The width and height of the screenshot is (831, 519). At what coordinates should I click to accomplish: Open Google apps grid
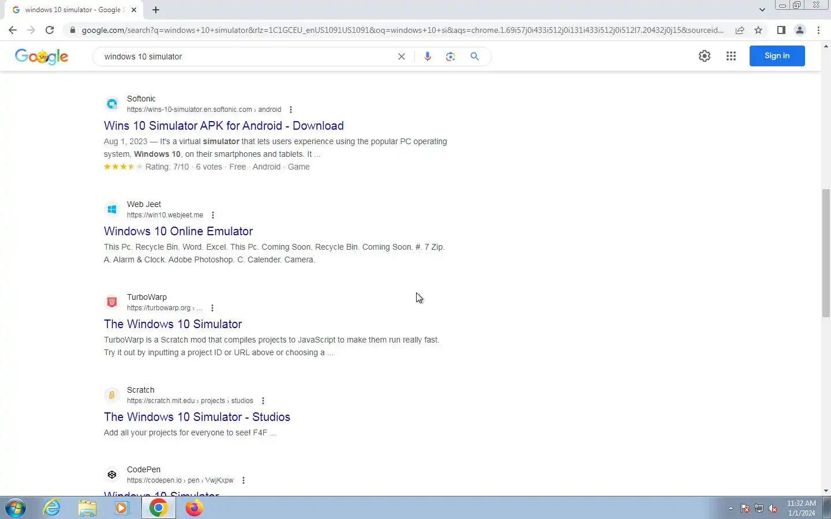(731, 56)
